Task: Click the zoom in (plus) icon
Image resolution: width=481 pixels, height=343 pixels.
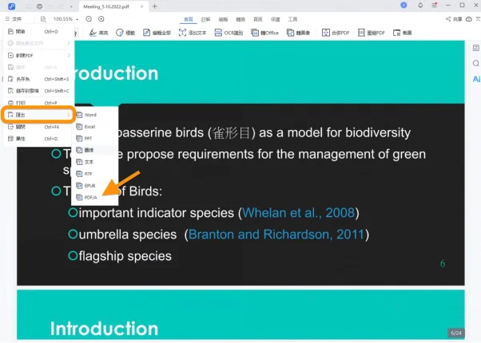Action: (x=101, y=19)
